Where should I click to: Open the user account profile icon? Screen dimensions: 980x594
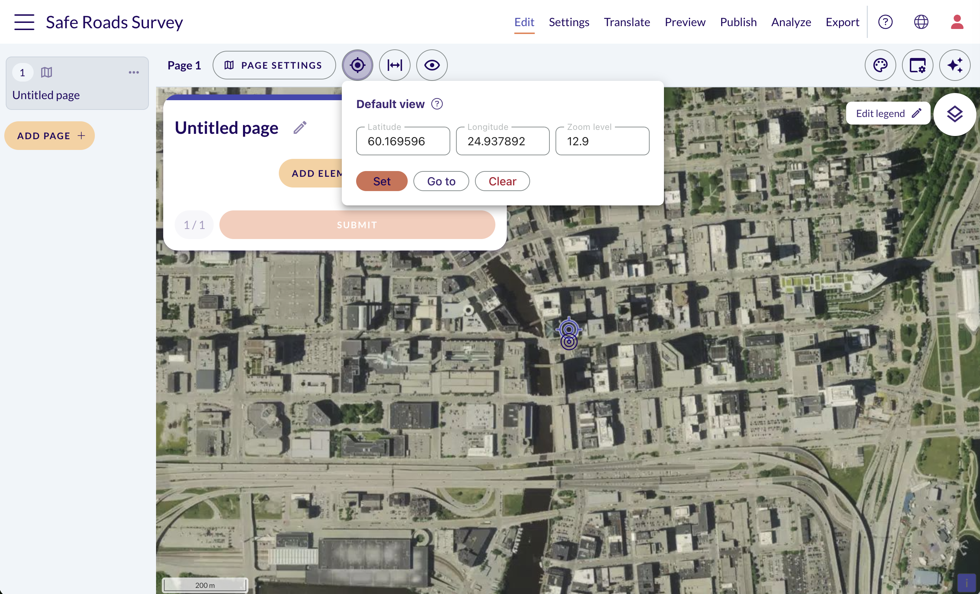pos(957,22)
